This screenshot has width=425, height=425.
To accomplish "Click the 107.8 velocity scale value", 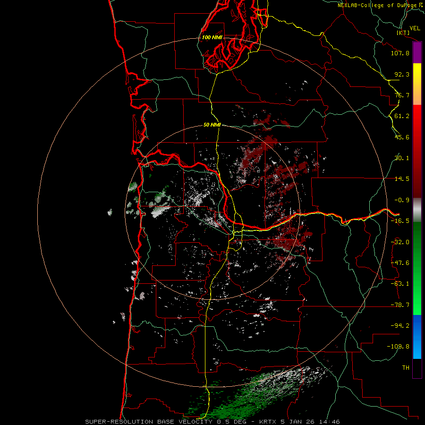I will click(x=400, y=53).
